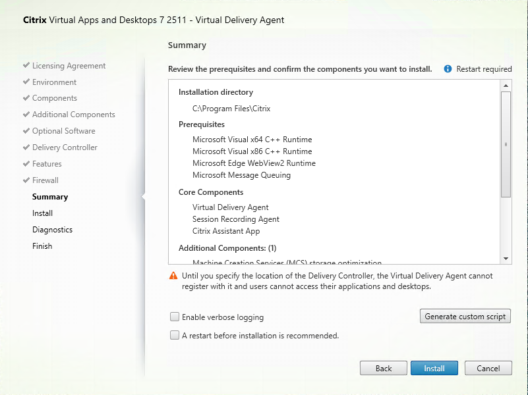Open the Additional Components step

[x=73, y=115]
